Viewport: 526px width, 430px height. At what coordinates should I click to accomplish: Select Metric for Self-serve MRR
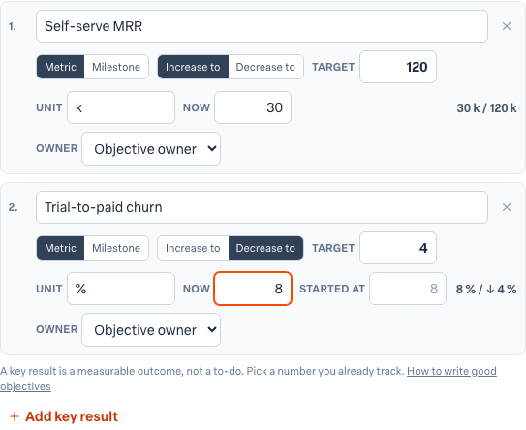[60, 67]
